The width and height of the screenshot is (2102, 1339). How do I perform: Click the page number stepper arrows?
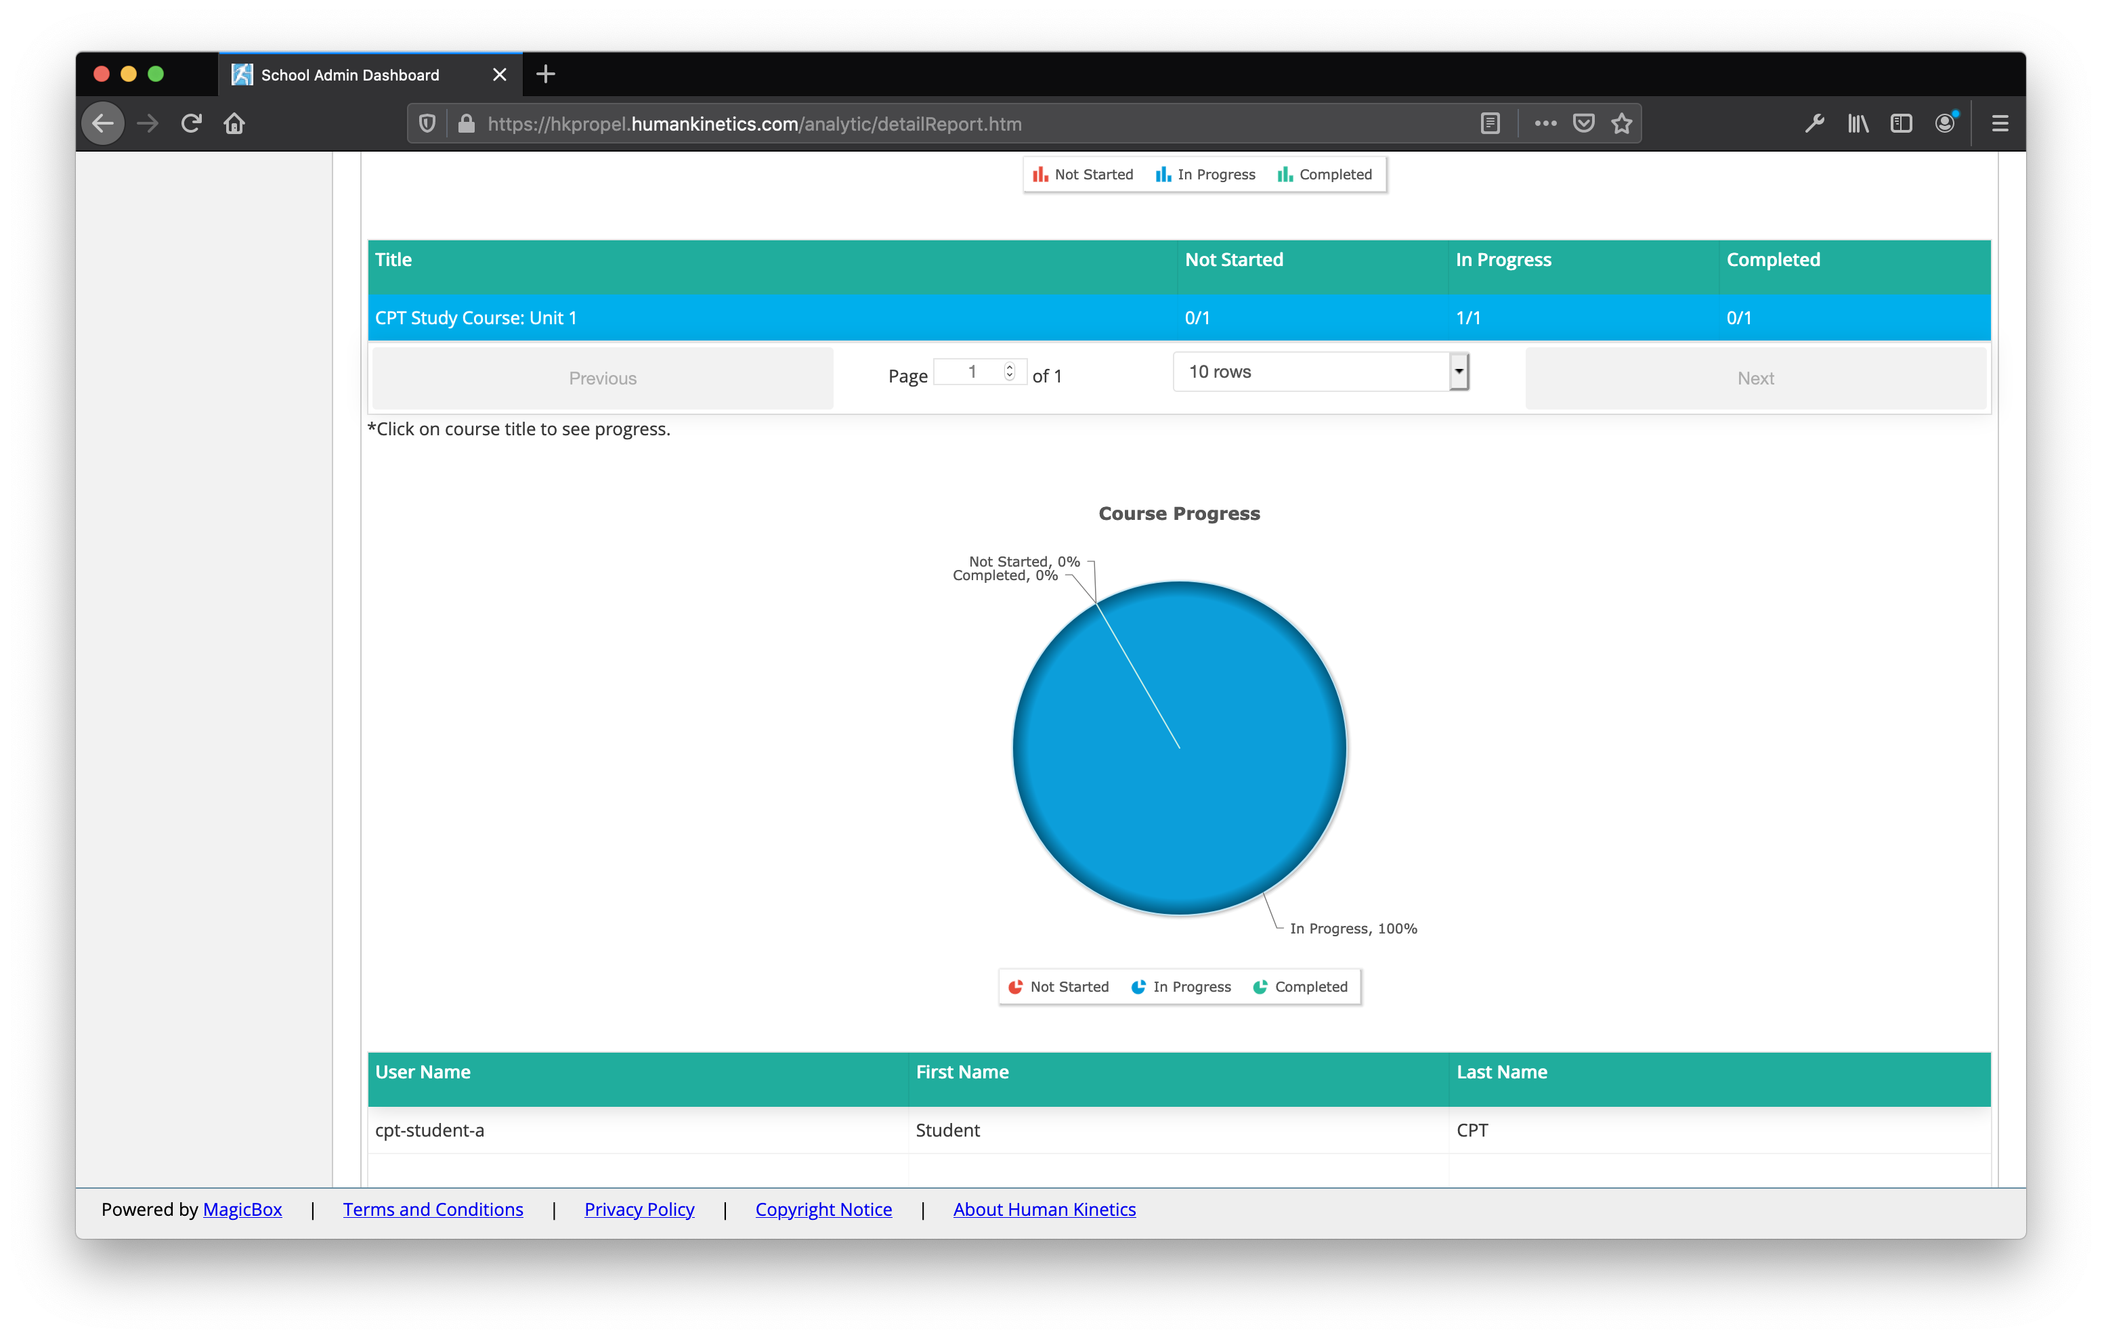(x=1009, y=372)
